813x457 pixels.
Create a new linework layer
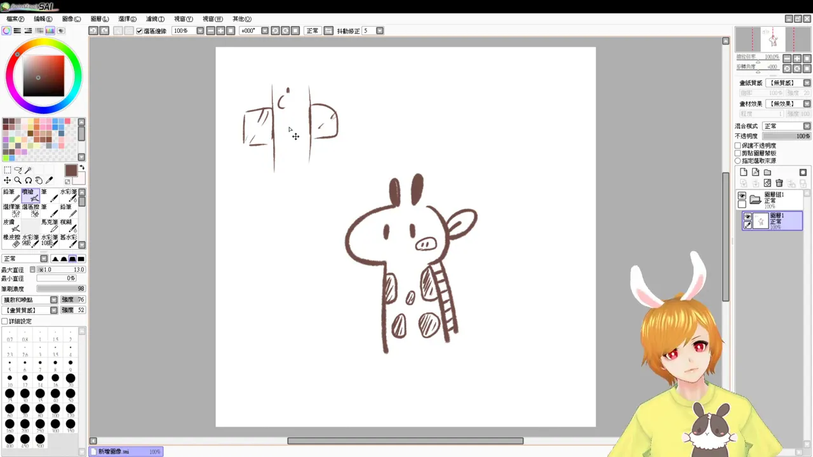[x=755, y=172]
